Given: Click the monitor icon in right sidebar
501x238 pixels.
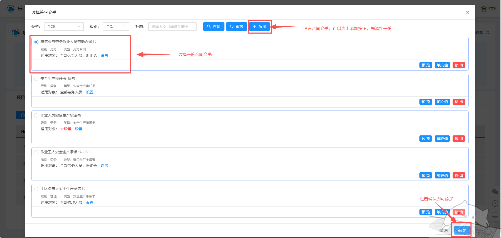Looking at the screenshot, I should point(495,215).
